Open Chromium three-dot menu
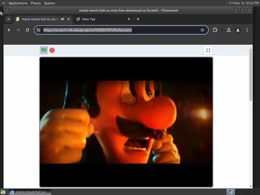The width and height of the screenshot is (260, 195). click(247, 30)
